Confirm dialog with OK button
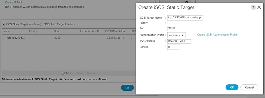 [x=232, y=87]
